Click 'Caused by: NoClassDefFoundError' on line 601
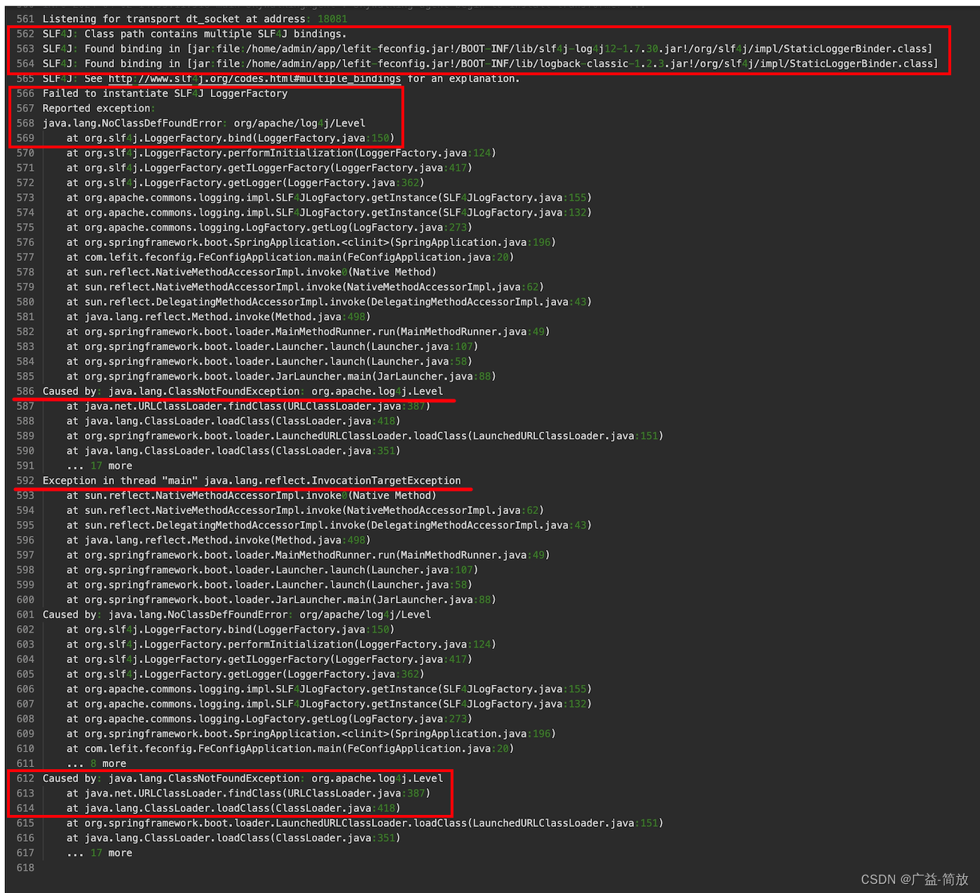 click(x=237, y=615)
